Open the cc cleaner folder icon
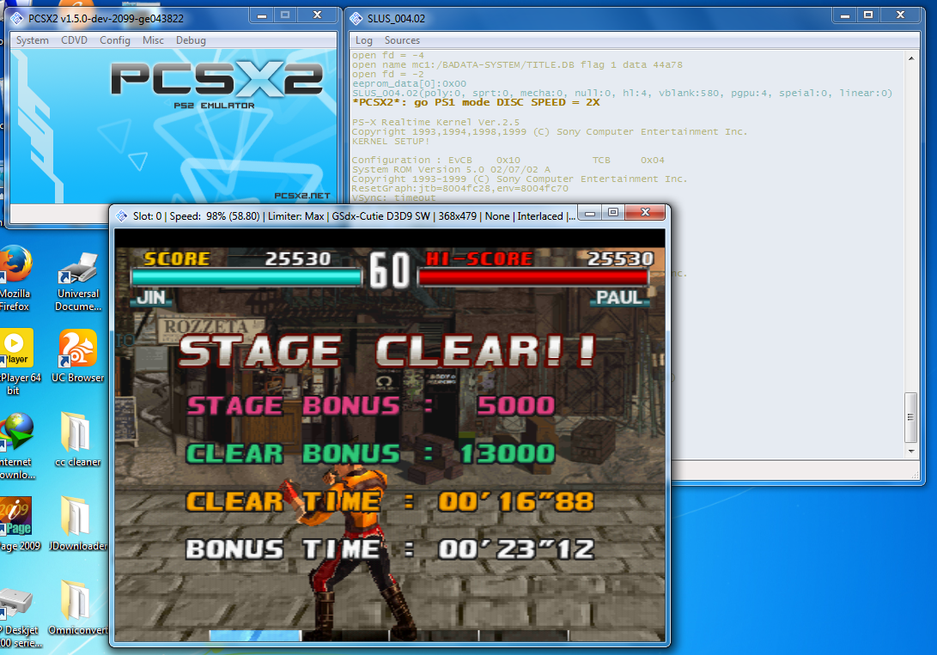The image size is (937, 655). coord(77,440)
